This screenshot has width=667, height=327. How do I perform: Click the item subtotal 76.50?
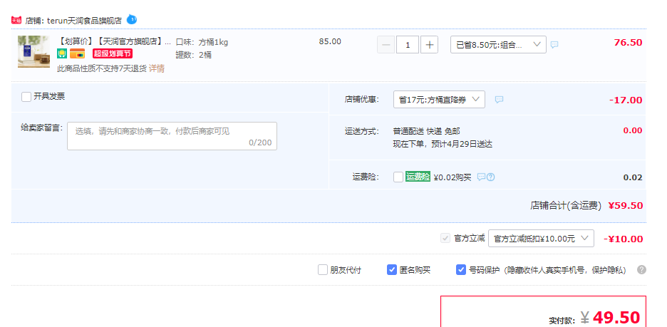(x=628, y=43)
